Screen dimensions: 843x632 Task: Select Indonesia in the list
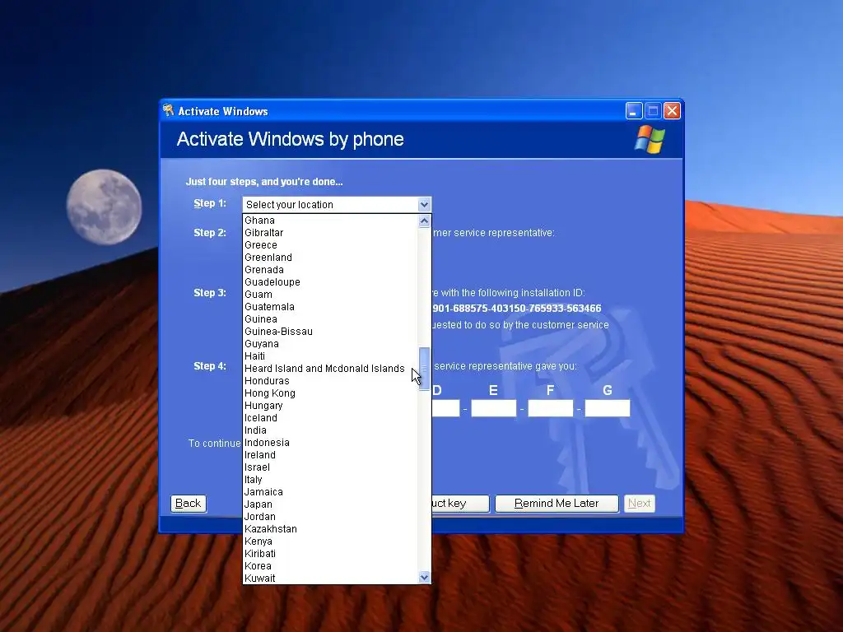330,443
